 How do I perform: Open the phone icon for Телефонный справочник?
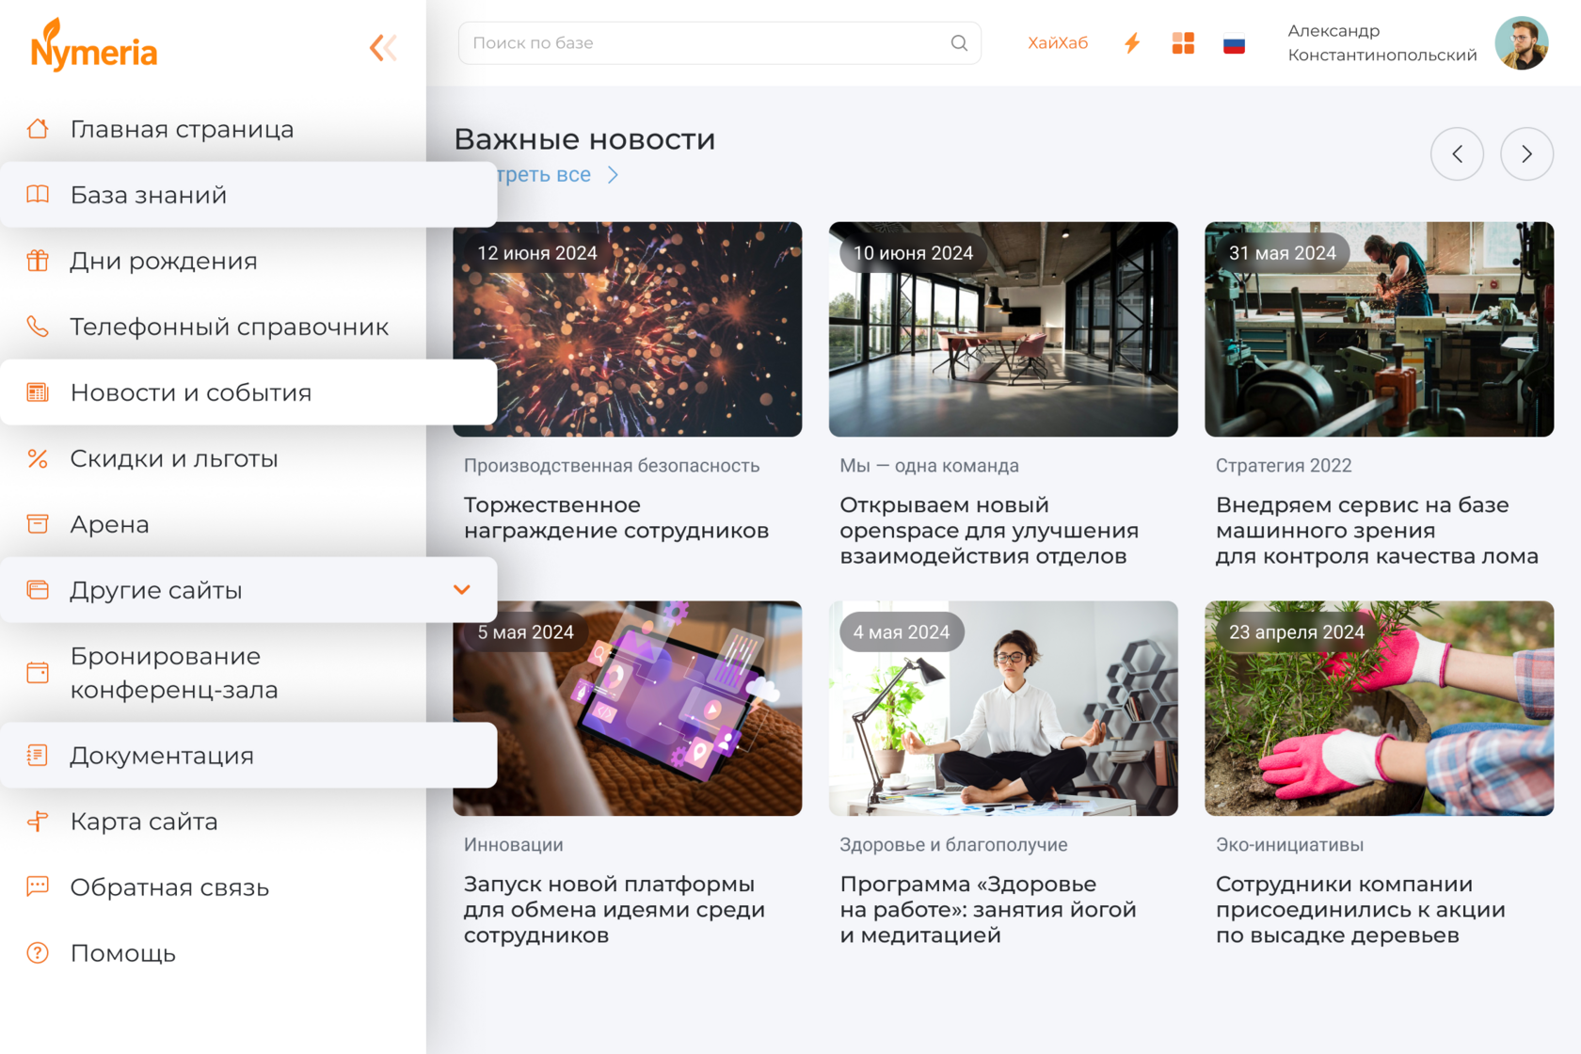click(x=38, y=327)
